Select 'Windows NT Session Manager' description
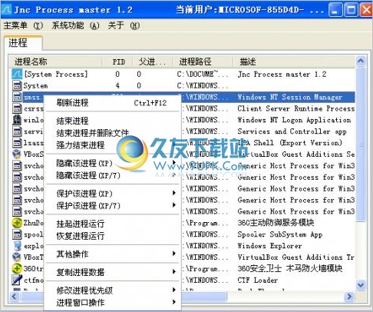373x312 pixels. pyautogui.click(x=290, y=97)
